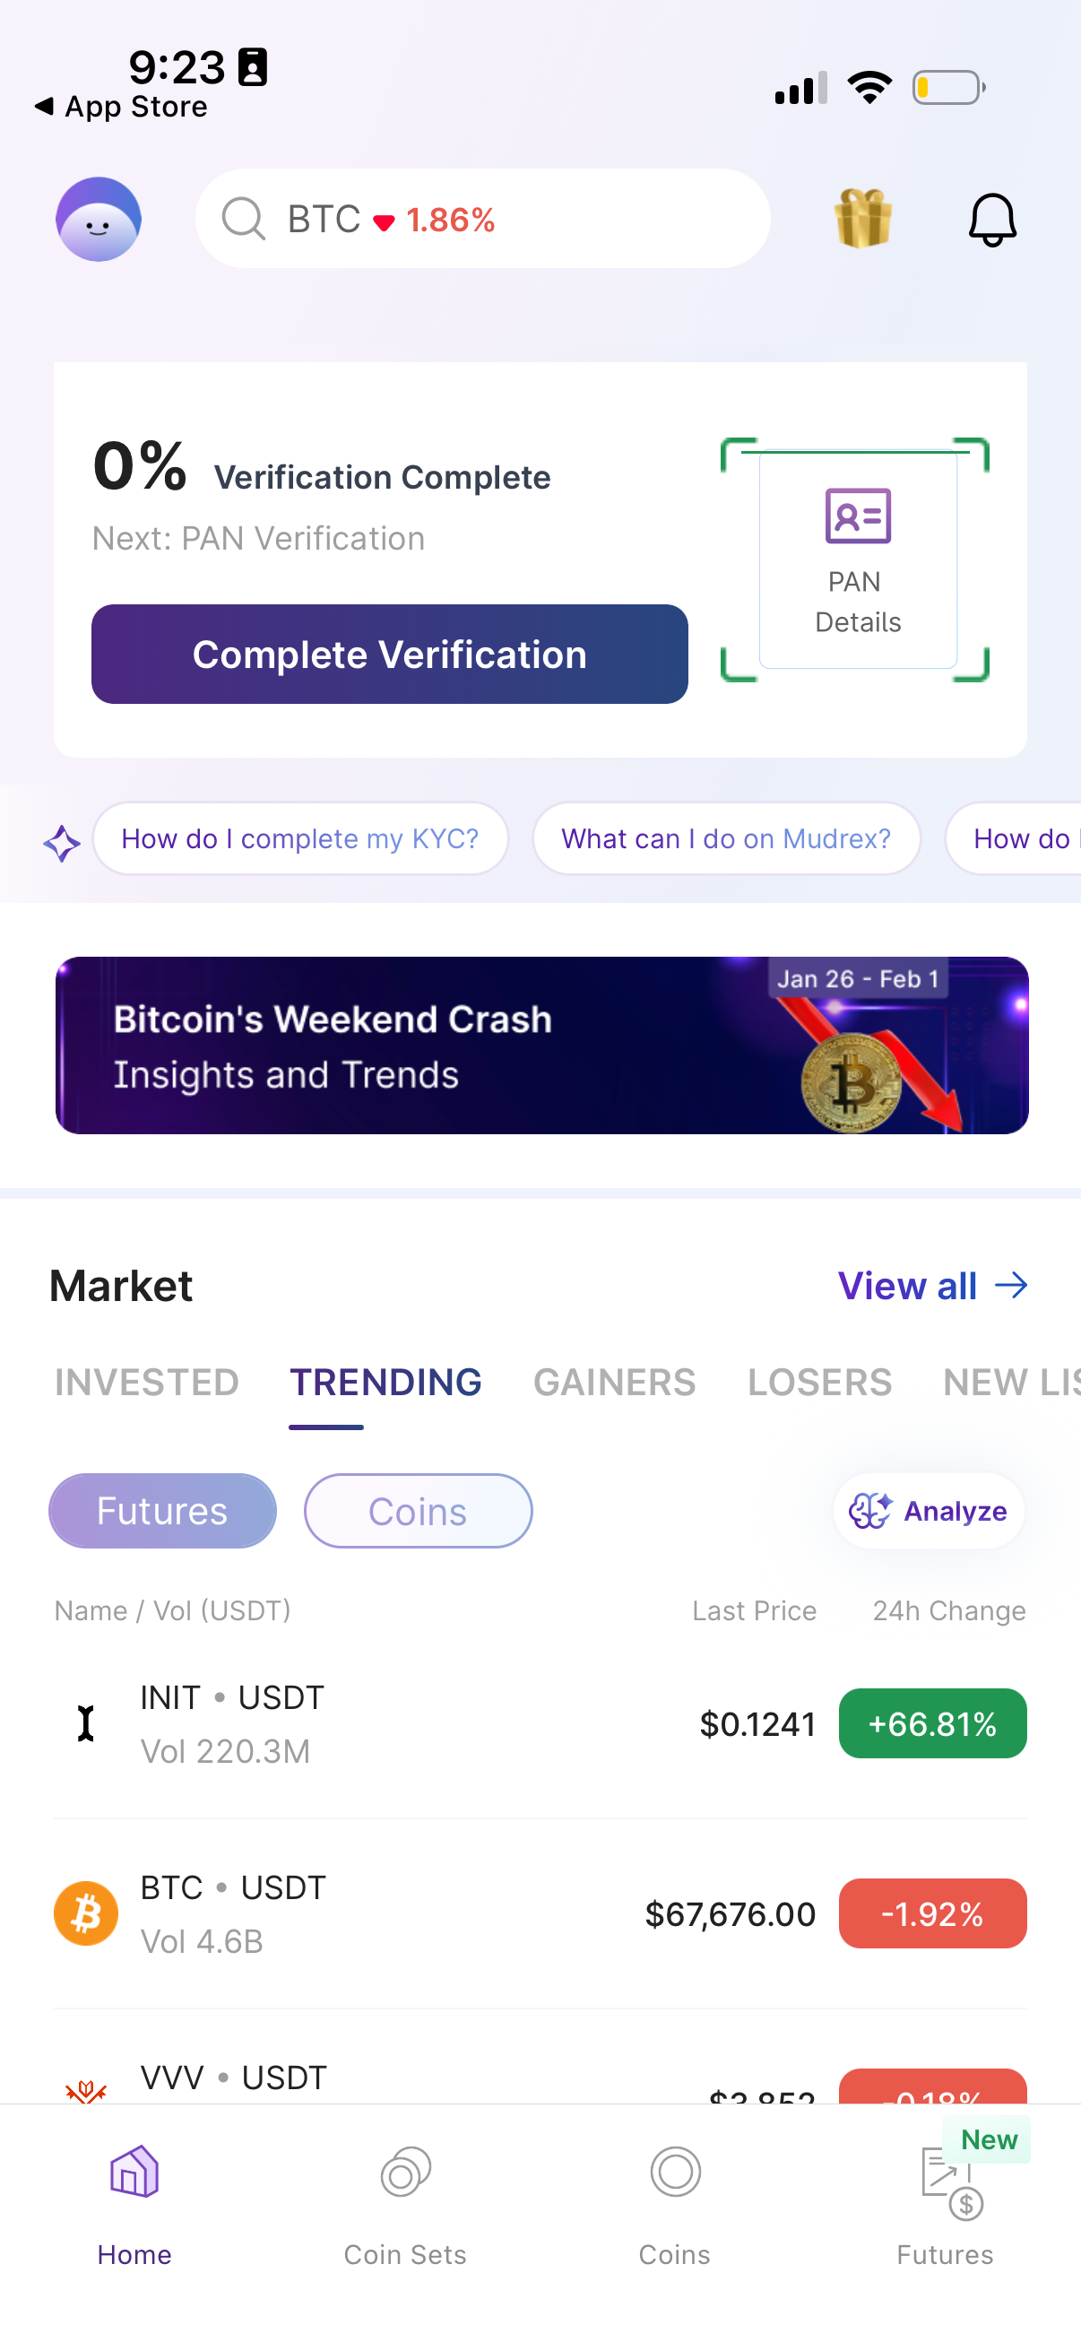Select the GAINERS market tab

(614, 1382)
